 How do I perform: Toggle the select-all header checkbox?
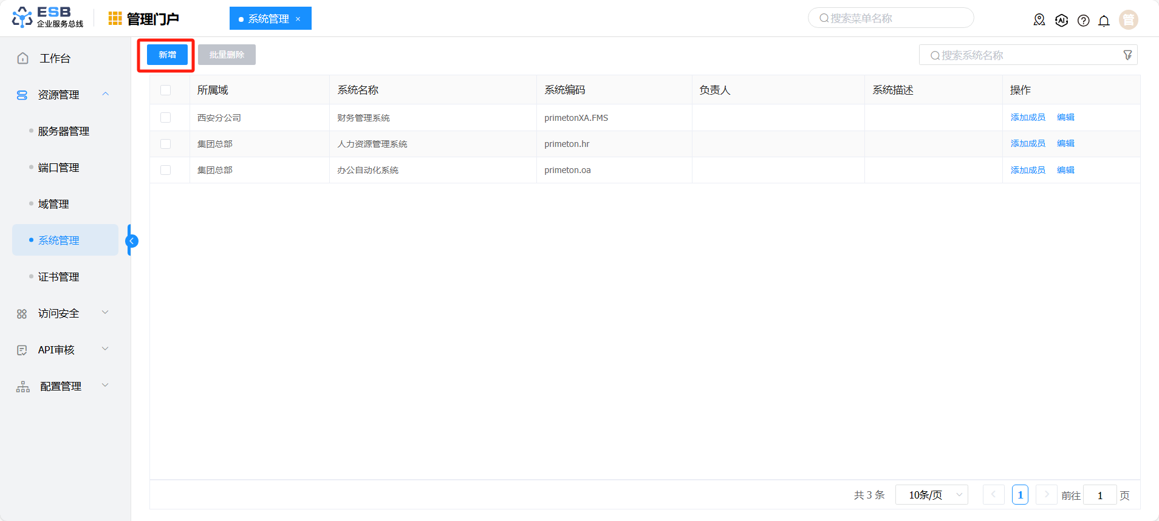point(165,90)
